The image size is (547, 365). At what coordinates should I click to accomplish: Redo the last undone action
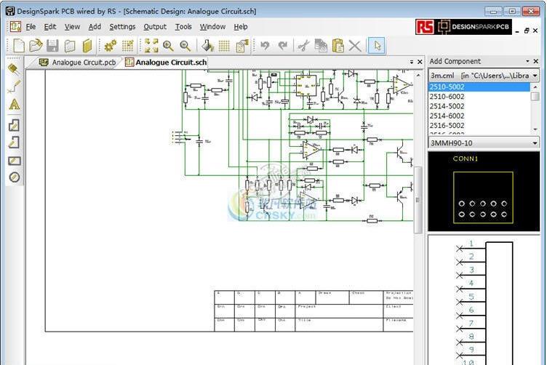coord(282,46)
